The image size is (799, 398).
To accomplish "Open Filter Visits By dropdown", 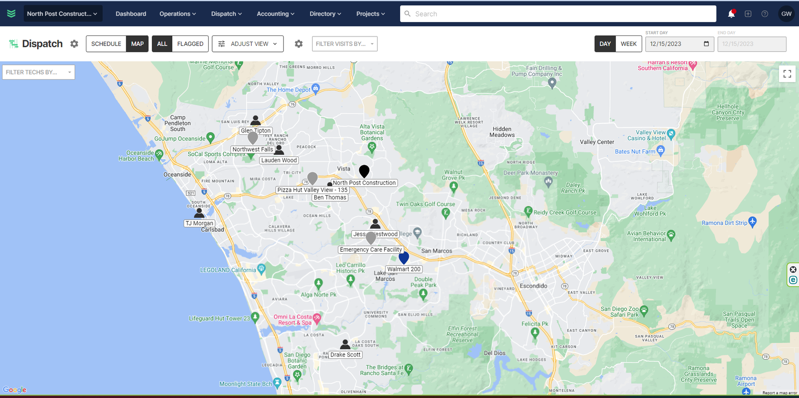I will coord(345,44).
